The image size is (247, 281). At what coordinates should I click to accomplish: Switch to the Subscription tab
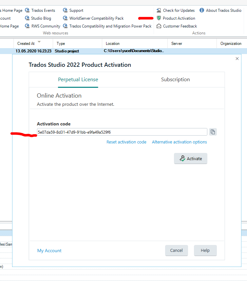(x=175, y=79)
